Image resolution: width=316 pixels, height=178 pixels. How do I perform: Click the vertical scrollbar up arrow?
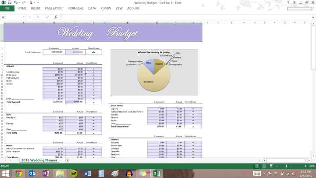pos(313,24)
